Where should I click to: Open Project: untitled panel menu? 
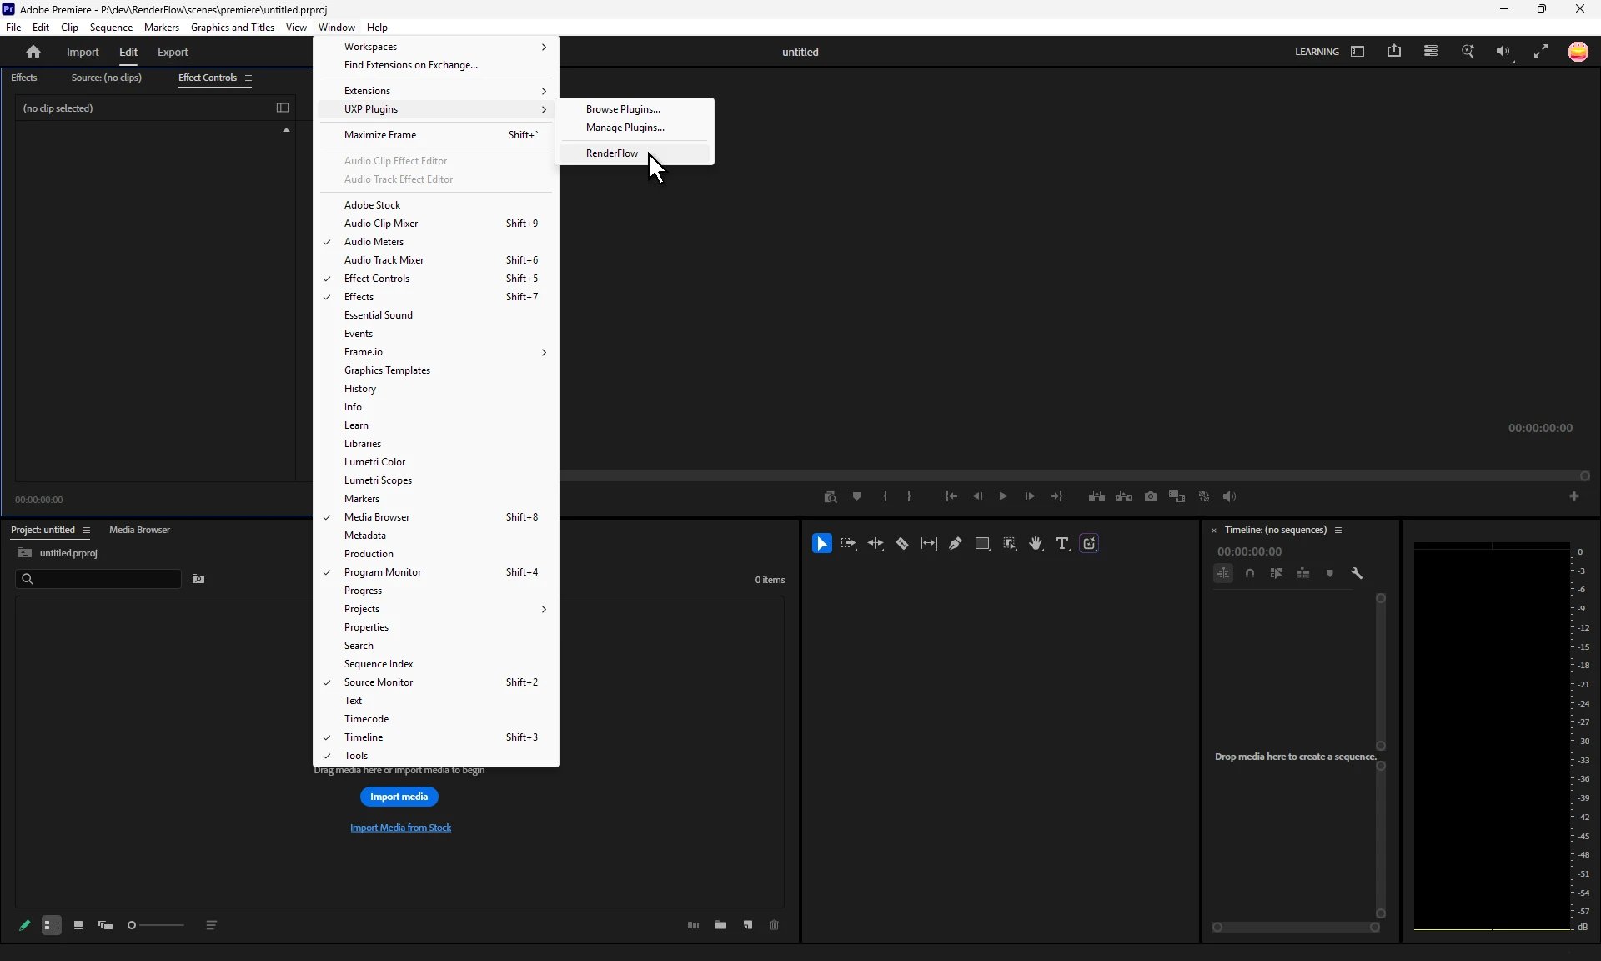[x=86, y=531]
